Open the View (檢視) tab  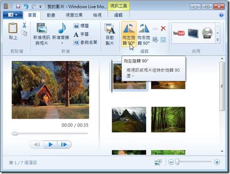[97, 15]
